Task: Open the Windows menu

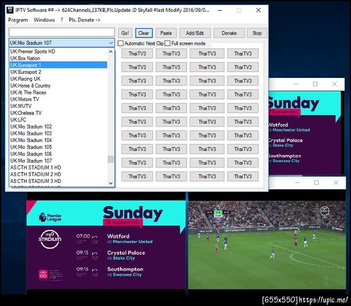Action: pyautogui.click(x=44, y=20)
